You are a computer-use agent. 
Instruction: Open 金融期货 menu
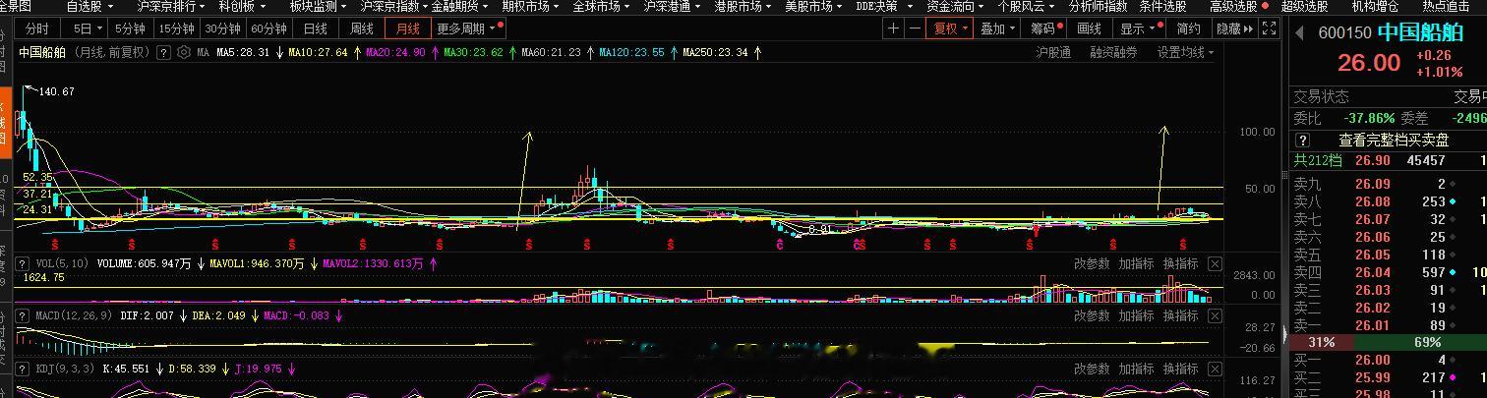[x=461, y=6]
